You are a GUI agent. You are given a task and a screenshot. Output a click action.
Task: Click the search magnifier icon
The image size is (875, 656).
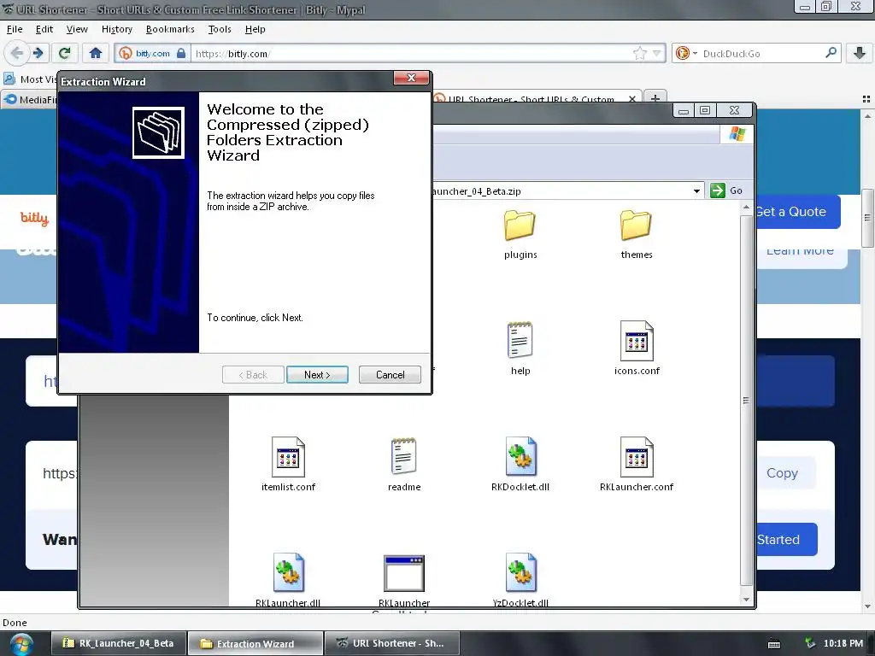(x=831, y=53)
